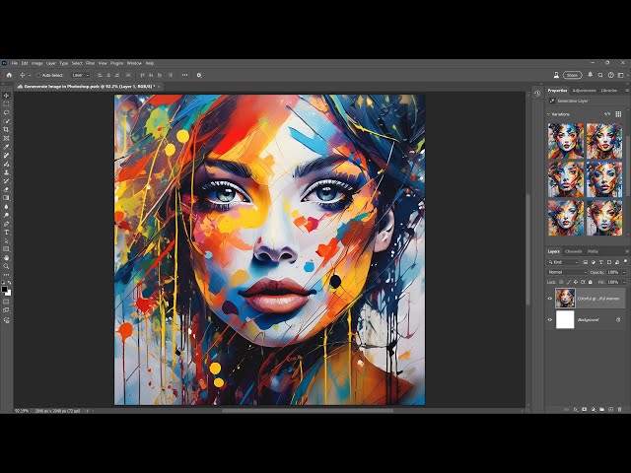Select the Zoom tool

(7, 266)
